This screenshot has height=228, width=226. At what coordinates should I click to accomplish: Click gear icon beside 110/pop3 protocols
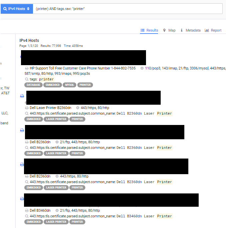tap(142, 68)
